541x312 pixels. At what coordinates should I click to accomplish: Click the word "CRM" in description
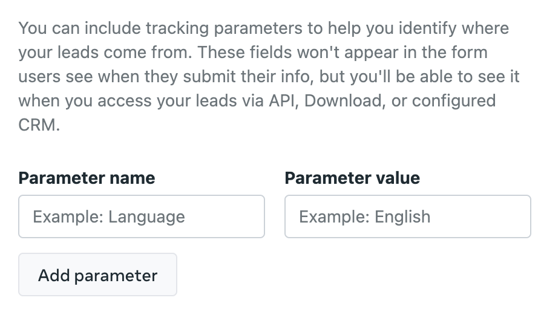pos(37,125)
